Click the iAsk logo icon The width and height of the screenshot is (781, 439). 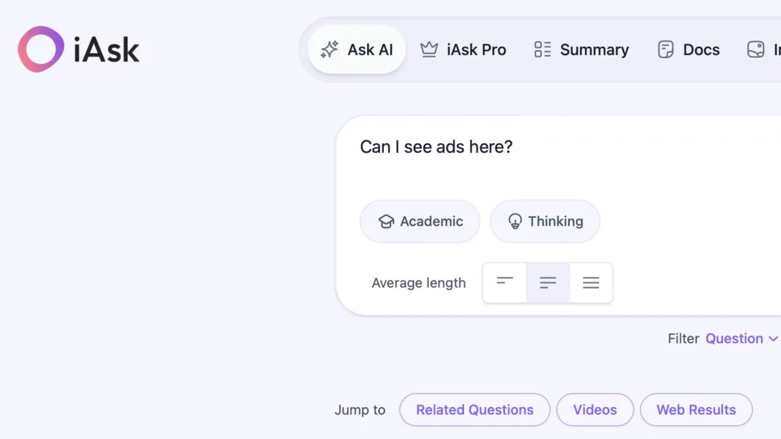pos(40,48)
